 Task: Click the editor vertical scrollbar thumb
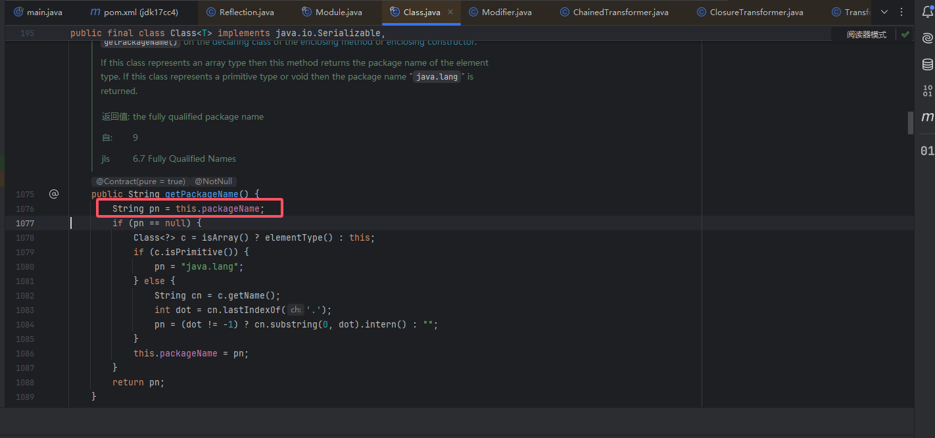(x=911, y=122)
